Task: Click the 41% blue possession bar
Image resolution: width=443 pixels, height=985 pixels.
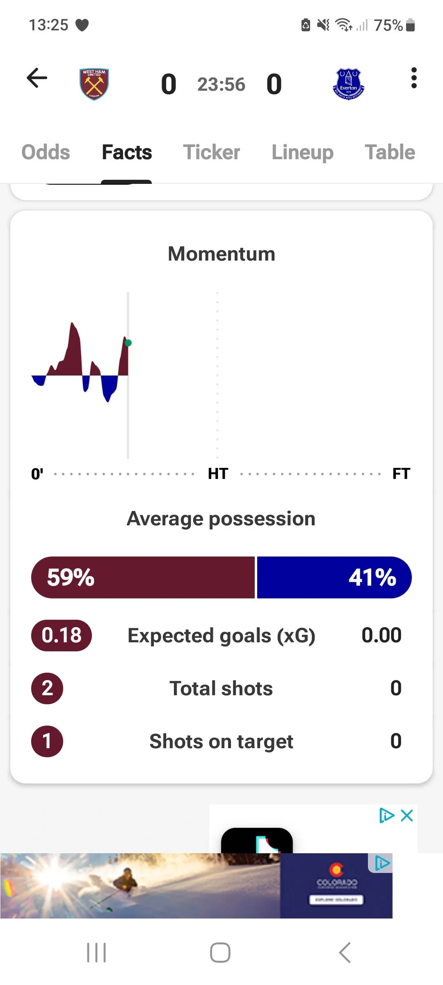Action: [x=334, y=577]
